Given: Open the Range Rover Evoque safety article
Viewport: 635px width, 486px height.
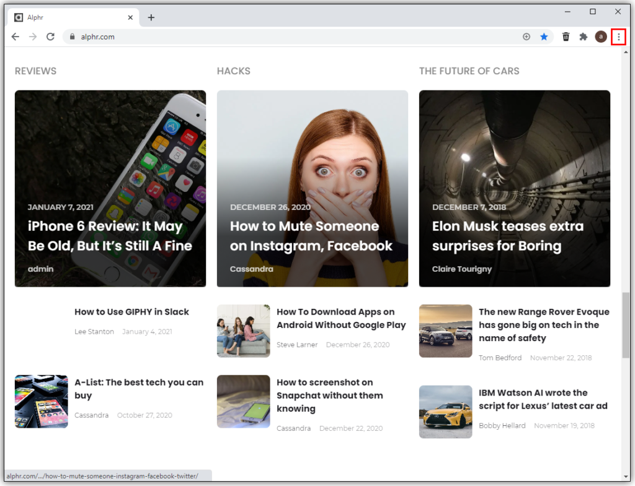Looking at the screenshot, I should pos(544,324).
